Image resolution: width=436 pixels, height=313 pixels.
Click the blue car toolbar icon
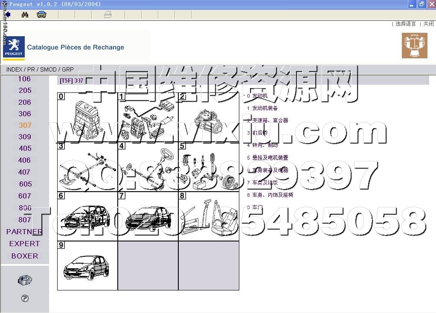[41, 14]
